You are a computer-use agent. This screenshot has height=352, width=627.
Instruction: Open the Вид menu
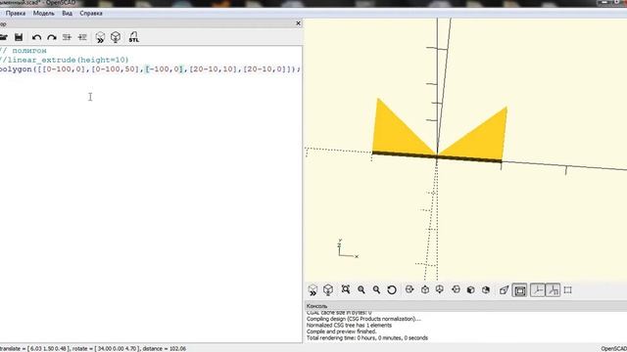(x=68, y=13)
